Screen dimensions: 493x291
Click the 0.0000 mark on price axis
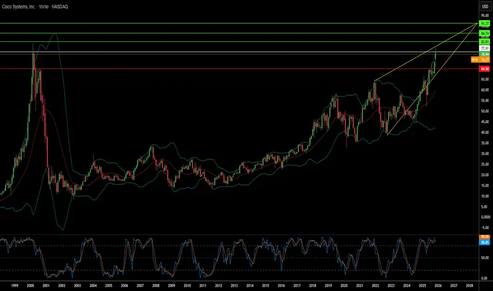pyautogui.click(x=484, y=217)
